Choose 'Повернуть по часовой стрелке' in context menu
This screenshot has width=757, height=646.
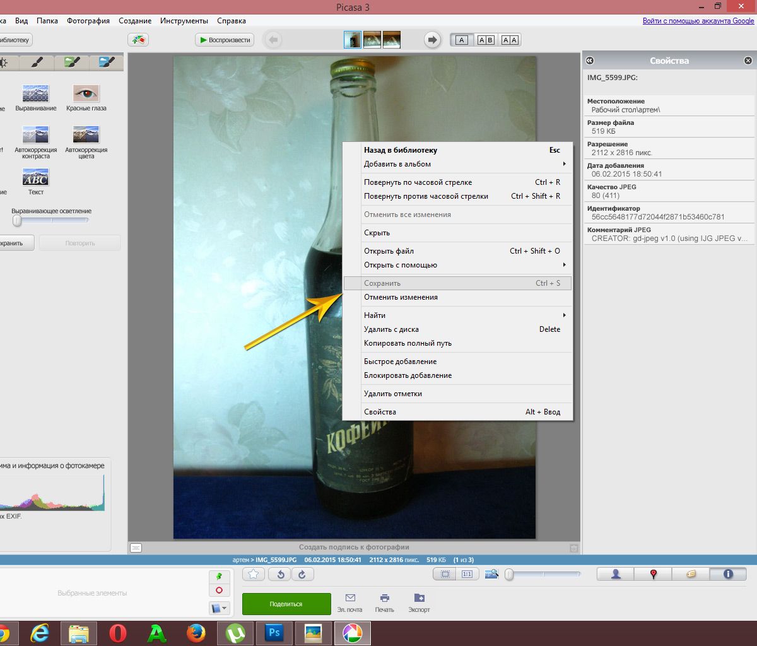418,182
